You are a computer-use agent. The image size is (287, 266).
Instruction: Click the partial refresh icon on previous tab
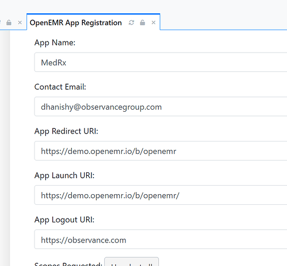[1, 22]
